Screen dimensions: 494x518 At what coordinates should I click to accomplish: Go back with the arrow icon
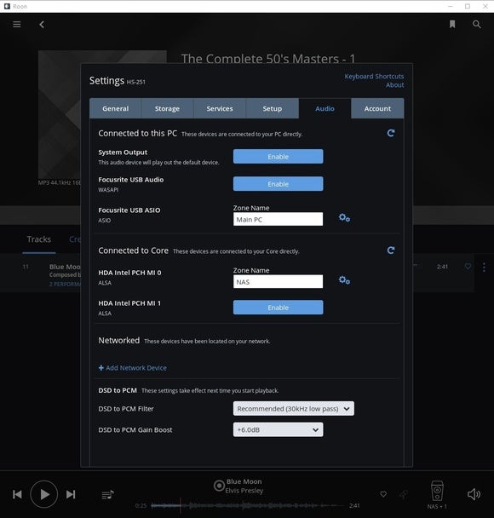pyautogui.click(x=42, y=25)
